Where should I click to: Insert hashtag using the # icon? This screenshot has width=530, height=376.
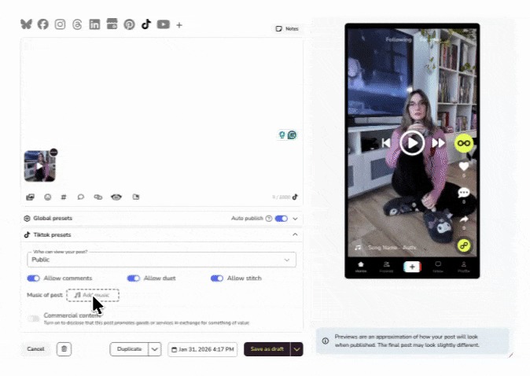coord(64,197)
